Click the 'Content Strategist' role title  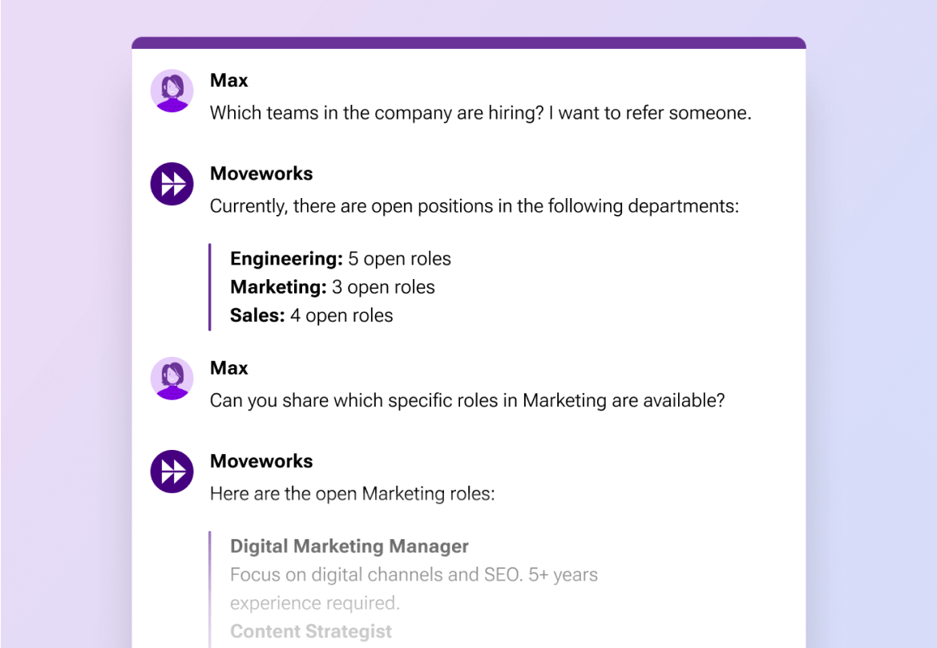click(311, 631)
